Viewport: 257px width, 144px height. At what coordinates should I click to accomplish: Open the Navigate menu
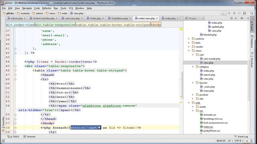(x=27, y=8)
